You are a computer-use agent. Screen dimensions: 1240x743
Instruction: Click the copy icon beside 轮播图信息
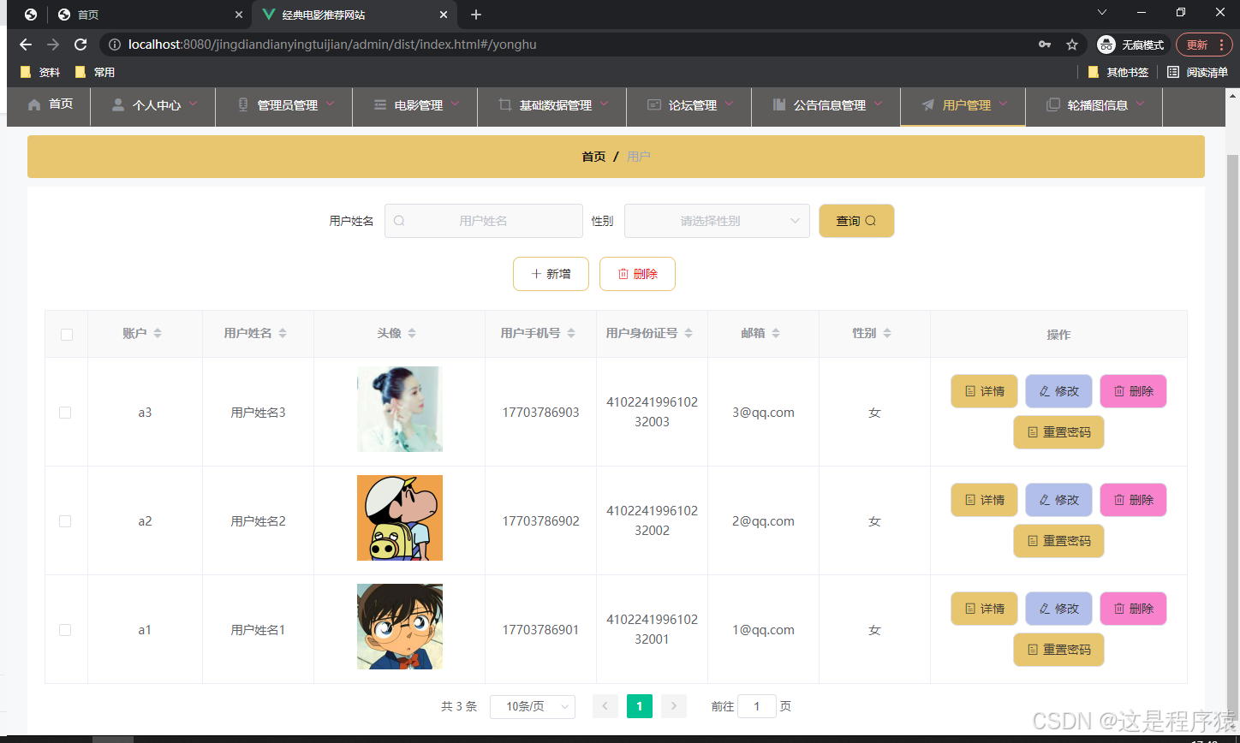(x=1053, y=104)
